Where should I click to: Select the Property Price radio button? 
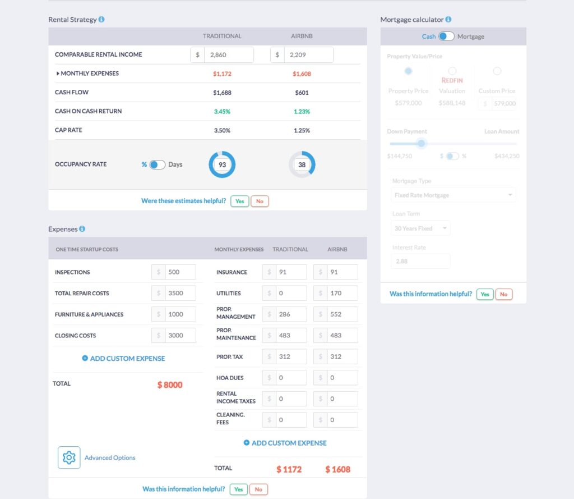(x=409, y=71)
